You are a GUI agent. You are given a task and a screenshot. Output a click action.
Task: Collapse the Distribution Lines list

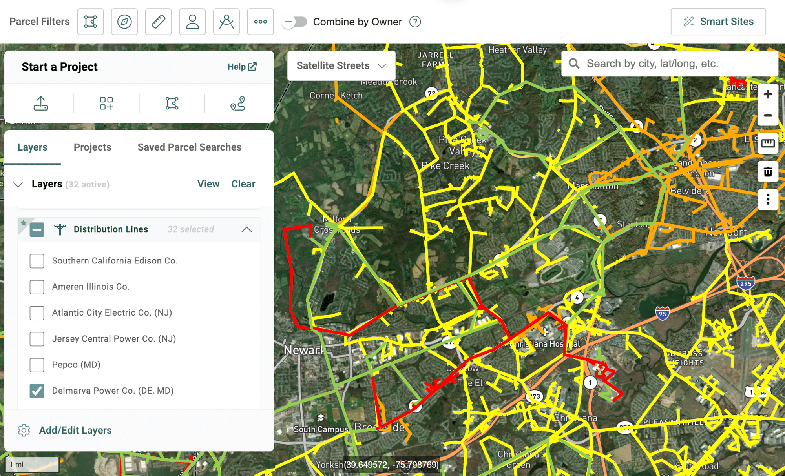pos(246,229)
